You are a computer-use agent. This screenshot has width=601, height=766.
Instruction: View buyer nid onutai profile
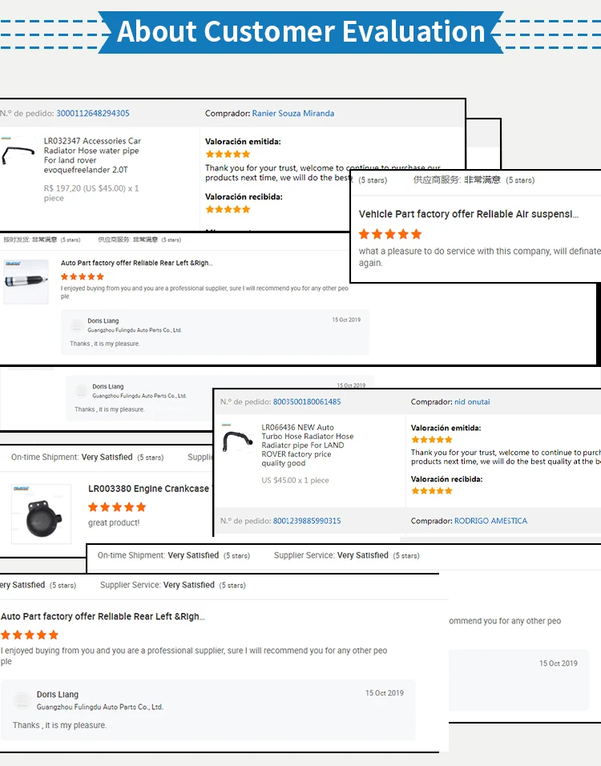click(x=472, y=402)
